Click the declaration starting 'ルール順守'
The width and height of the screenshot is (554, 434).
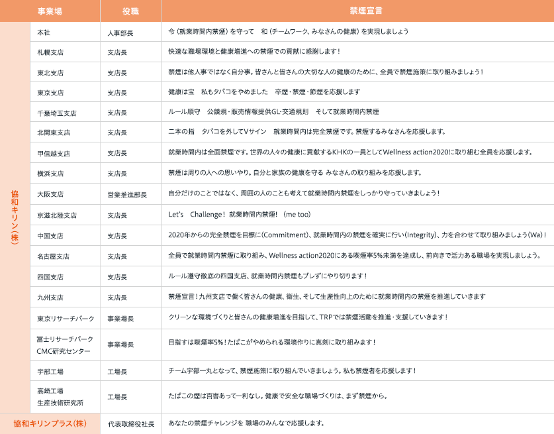pos(273,112)
